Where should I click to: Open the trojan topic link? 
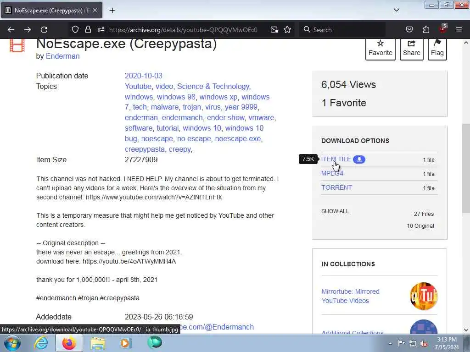(192, 107)
